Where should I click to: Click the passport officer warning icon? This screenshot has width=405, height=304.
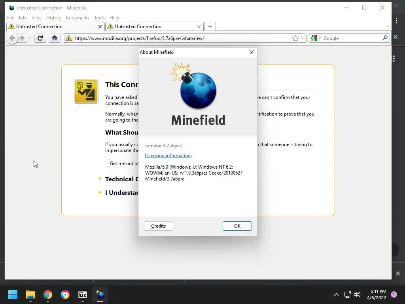pyautogui.click(x=86, y=91)
